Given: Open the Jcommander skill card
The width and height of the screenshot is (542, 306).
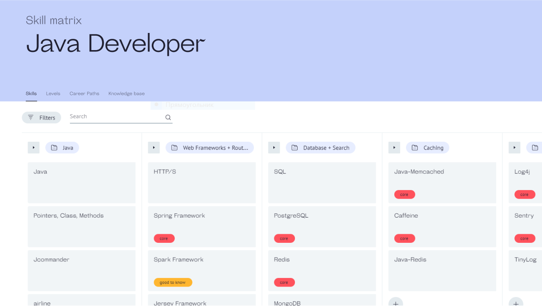Looking at the screenshot, I should point(82,270).
